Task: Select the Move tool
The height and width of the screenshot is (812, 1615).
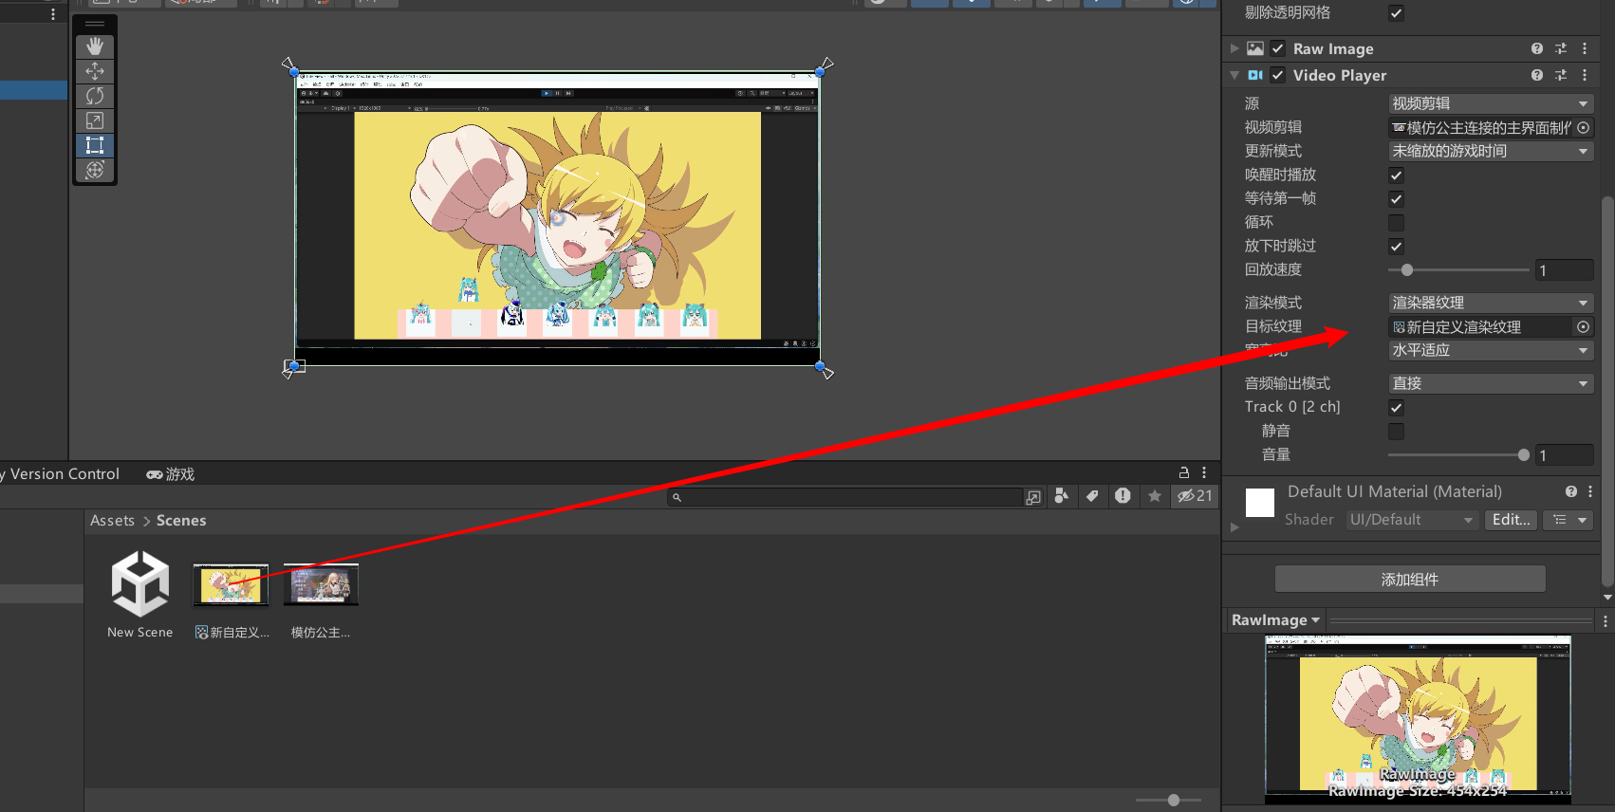Action: [x=95, y=71]
